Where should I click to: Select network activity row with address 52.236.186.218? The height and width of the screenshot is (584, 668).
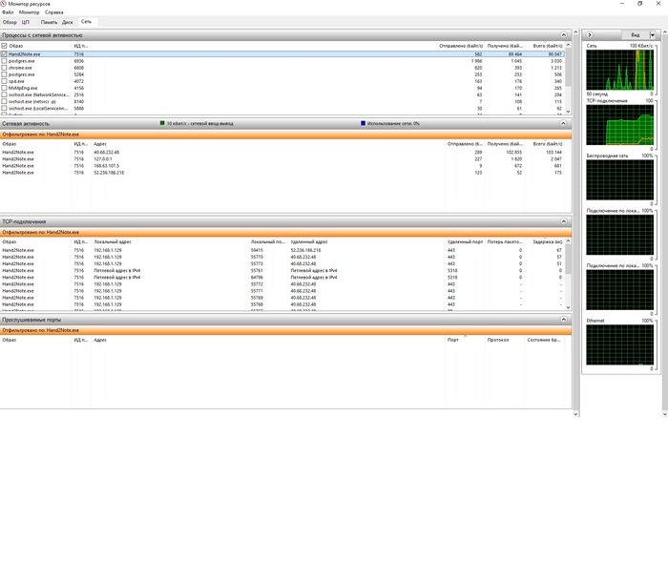[x=282, y=173]
